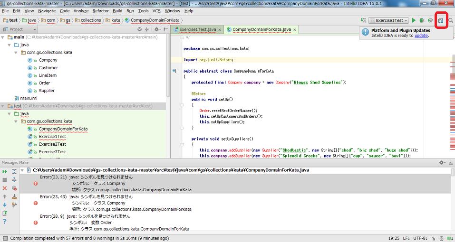Screen dimensions: 455x242
Task: Select LineItem class in project tree
Action: point(48,75)
